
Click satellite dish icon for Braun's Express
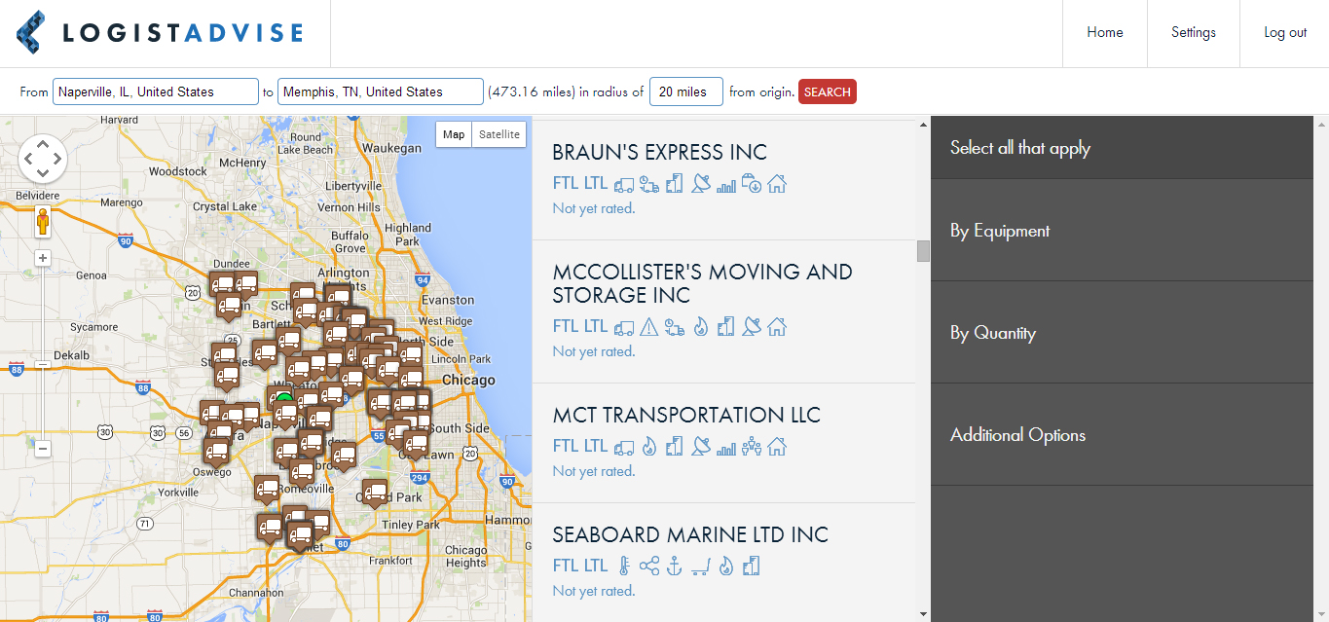pyautogui.click(x=700, y=183)
